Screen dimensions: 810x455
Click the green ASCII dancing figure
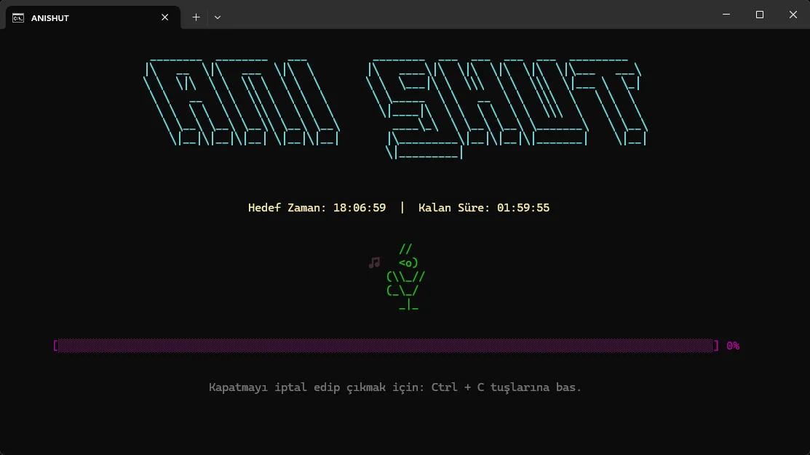[406, 277]
